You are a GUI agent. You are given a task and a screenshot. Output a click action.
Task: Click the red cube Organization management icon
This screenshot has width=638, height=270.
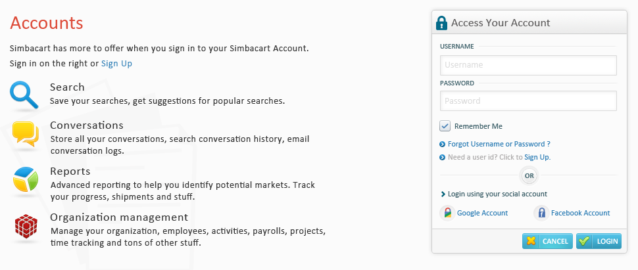point(26,226)
